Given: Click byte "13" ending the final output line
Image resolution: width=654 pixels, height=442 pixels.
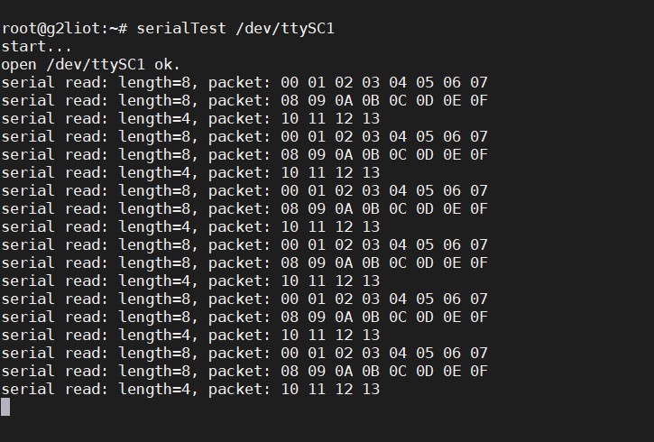Looking at the screenshot, I should coord(371,389).
